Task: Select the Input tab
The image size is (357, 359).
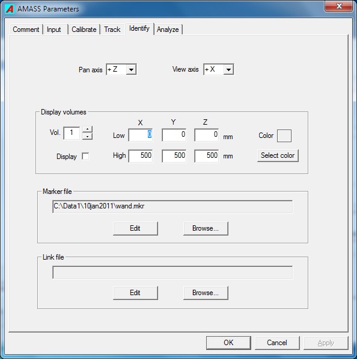Action: tap(54, 30)
